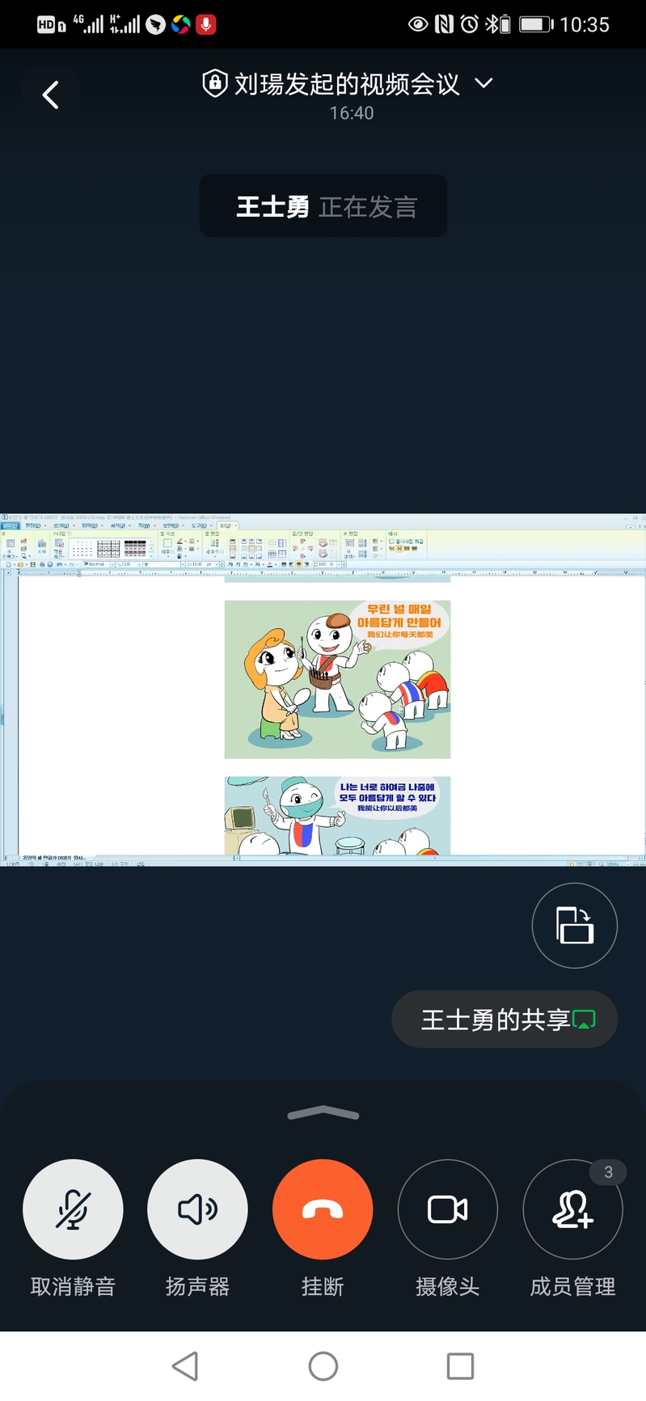Image resolution: width=646 pixels, height=1401 pixels.
Task: Hang up the call with 挂断
Action: tap(323, 1209)
